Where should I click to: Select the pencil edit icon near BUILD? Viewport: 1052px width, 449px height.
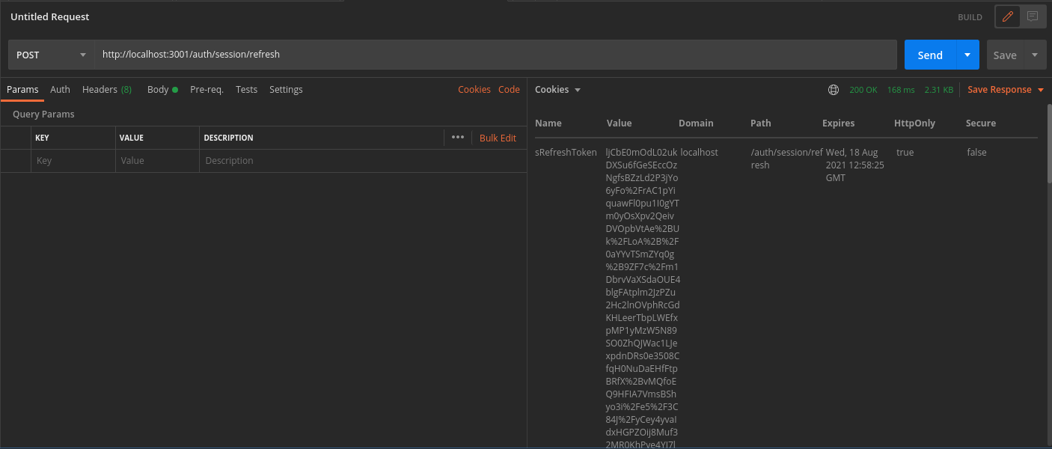[1006, 16]
